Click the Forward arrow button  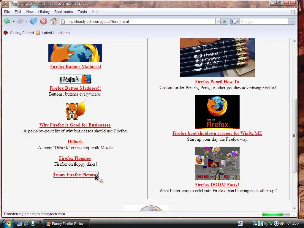tap(20, 21)
